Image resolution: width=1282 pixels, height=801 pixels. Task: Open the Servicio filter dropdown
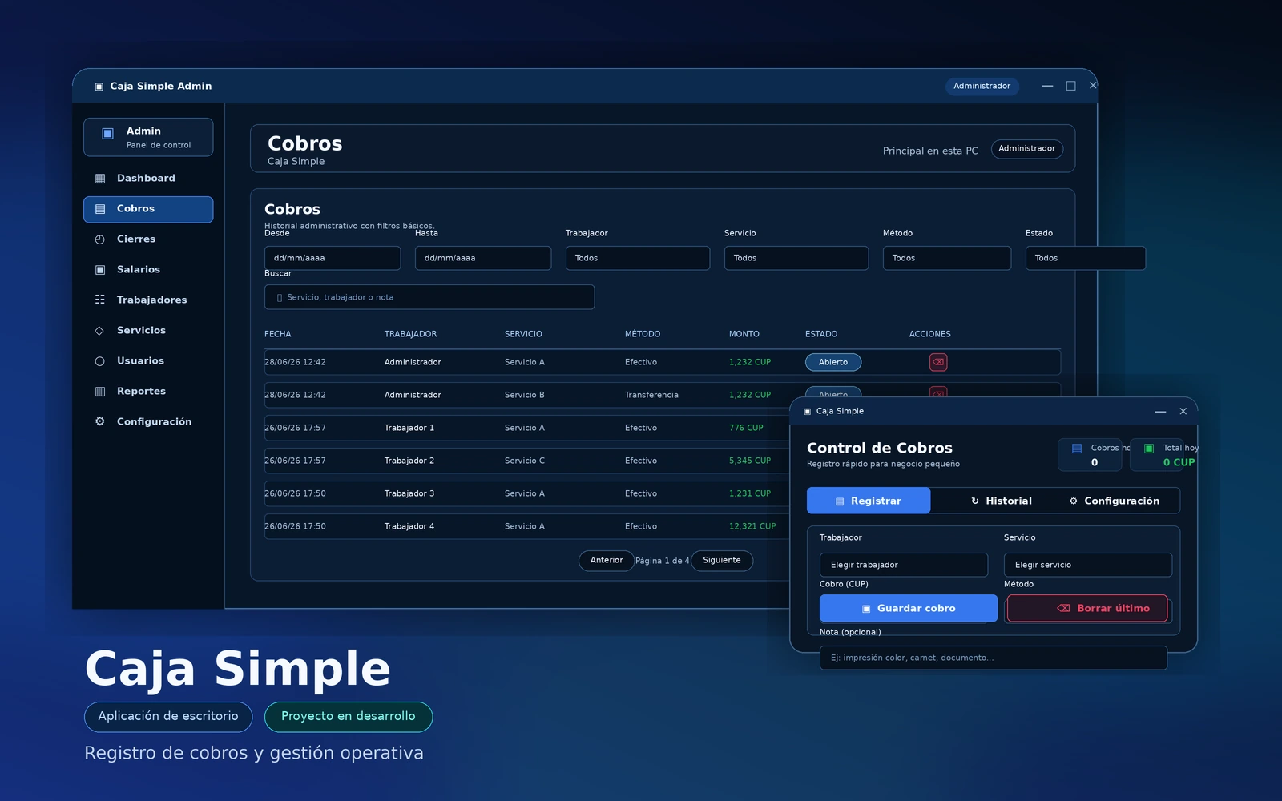pos(796,258)
